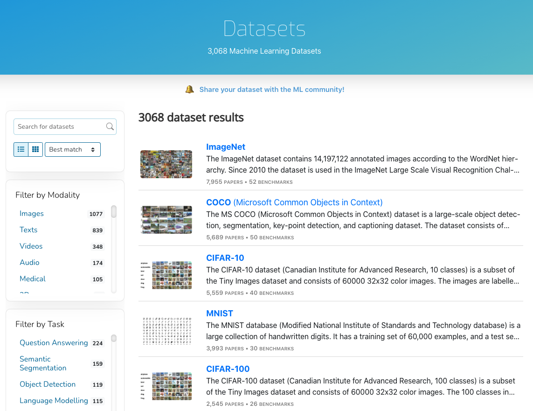The image size is (533, 411).
Task: Click the large 'Datasets' page title
Action: pyautogui.click(x=264, y=28)
